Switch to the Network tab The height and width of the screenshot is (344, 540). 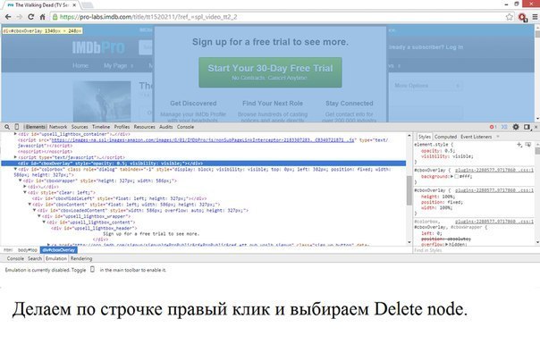tap(58, 127)
